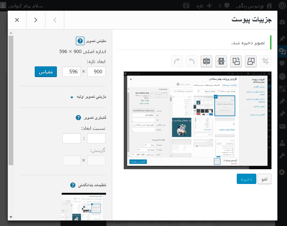Viewport: 287px width, 226px height.
Task: Rotate the image clockwise
Action: click(236, 61)
